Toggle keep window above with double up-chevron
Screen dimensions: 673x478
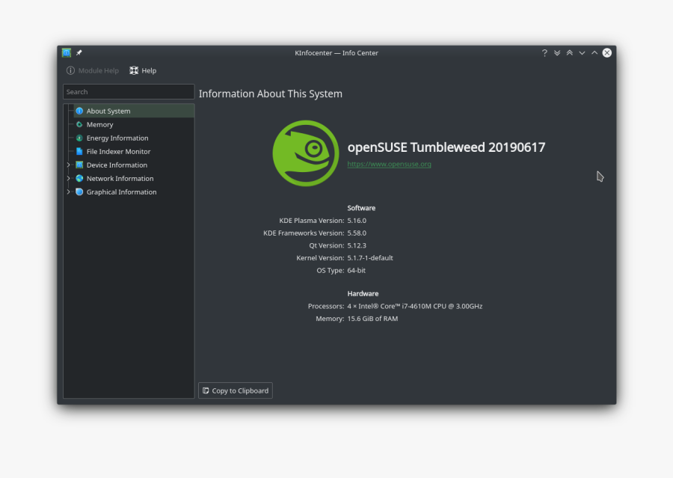pyautogui.click(x=569, y=52)
